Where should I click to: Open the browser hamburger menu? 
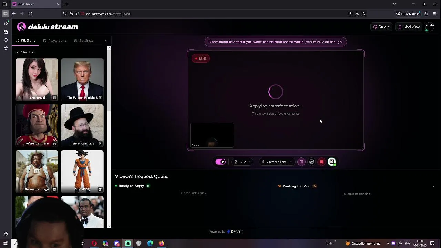pos(434,14)
